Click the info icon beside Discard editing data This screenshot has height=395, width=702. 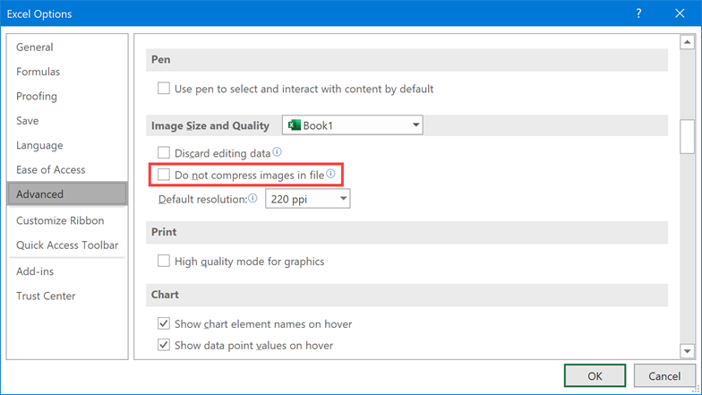278,152
